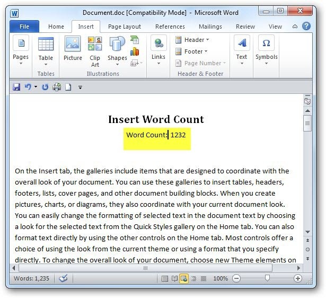Create a new blank document

pos(68,87)
